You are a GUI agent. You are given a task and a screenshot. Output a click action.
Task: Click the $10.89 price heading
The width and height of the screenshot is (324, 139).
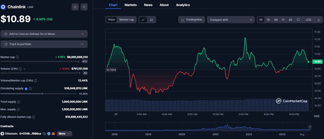[16, 19]
